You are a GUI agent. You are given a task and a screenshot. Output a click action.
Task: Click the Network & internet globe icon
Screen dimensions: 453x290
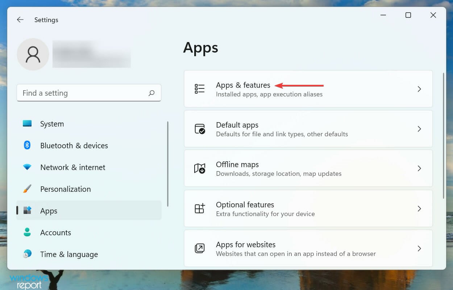coord(27,167)
